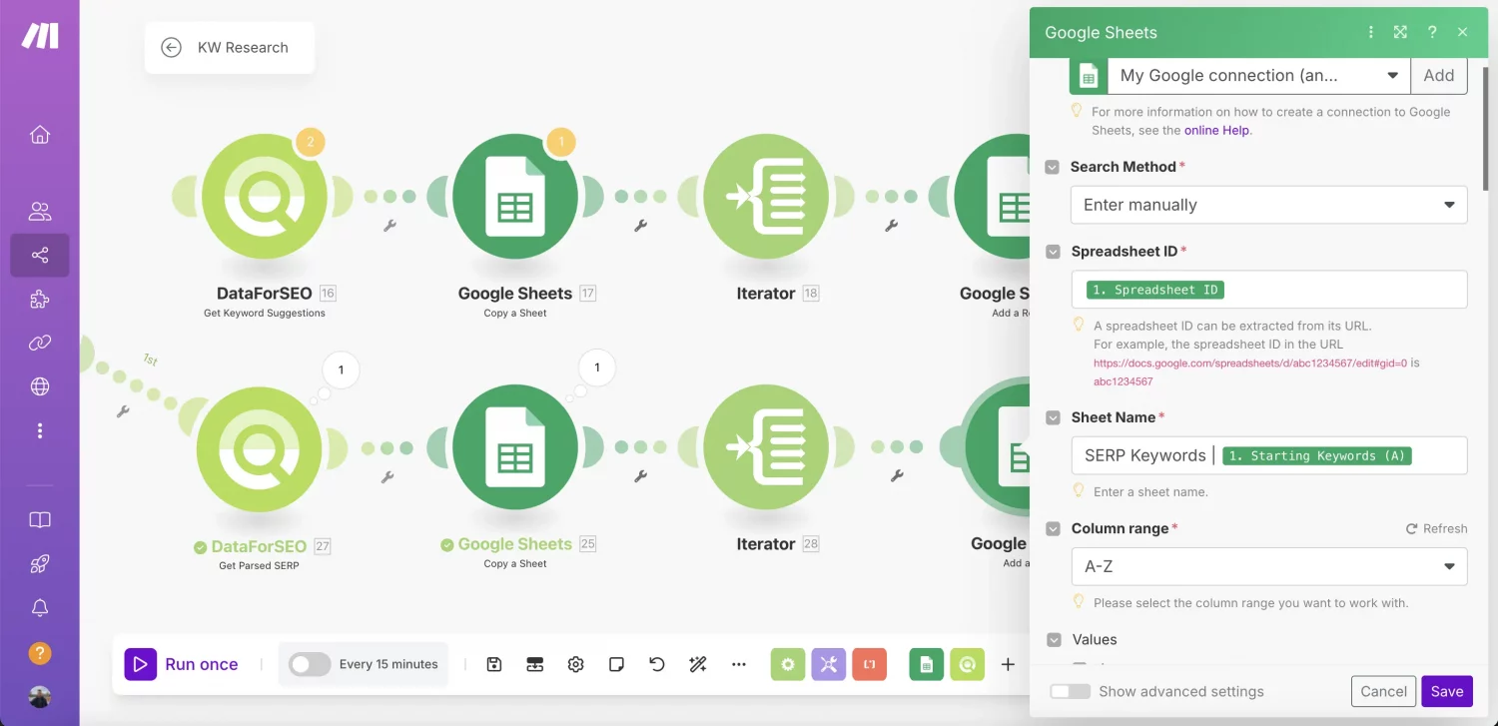The height and width of the screenshot is (726, 1498).
Task: Click the wrench between DataForSEO 16 and Sheets 17
Action: (390, 227)
